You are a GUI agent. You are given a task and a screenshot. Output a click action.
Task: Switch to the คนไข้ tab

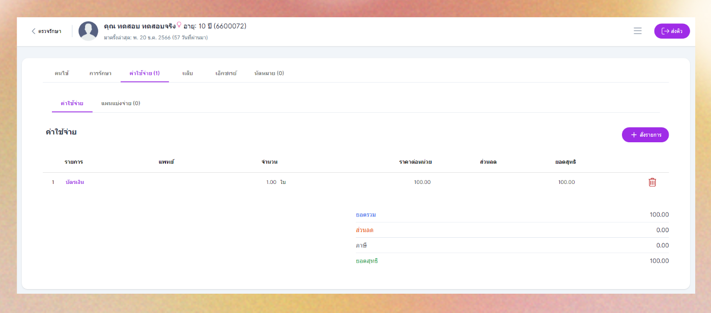(62, 73)
